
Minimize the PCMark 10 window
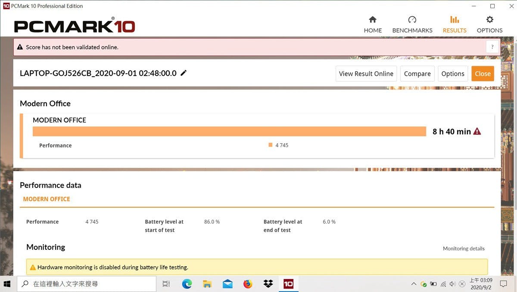473,6
